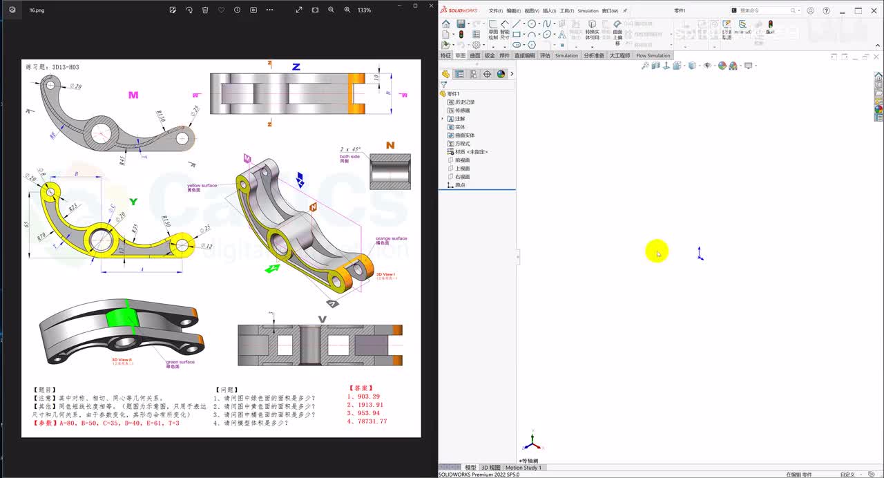Expand more manager tabs chevron
Viewport: 884px width, 478px height.
pyautogui.click(x=512, y=74)
